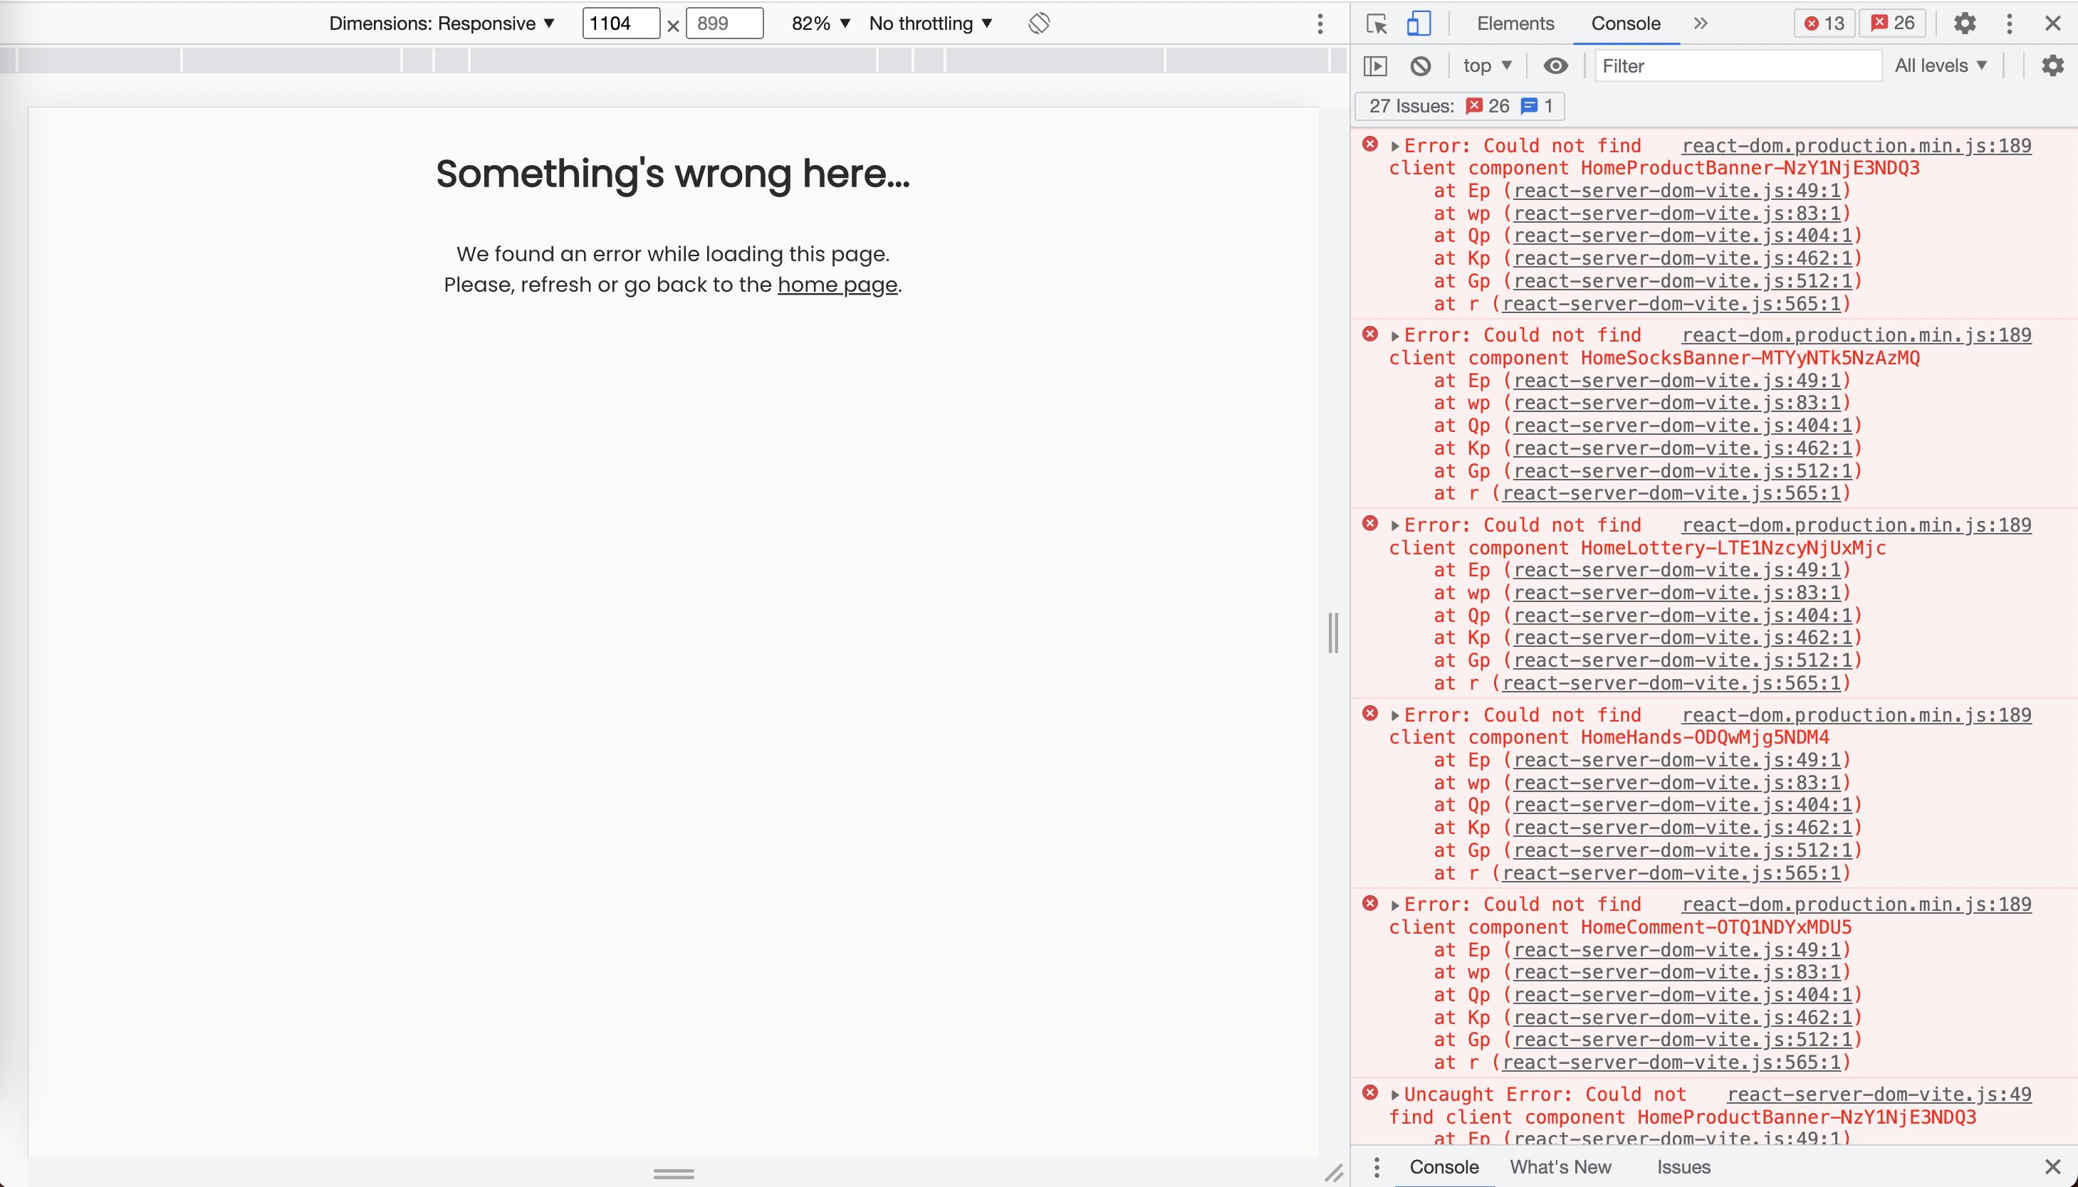Open the Dimensions: Responsive dropdown
This screenshot has height=1187, width=2078.
[442, 23]
